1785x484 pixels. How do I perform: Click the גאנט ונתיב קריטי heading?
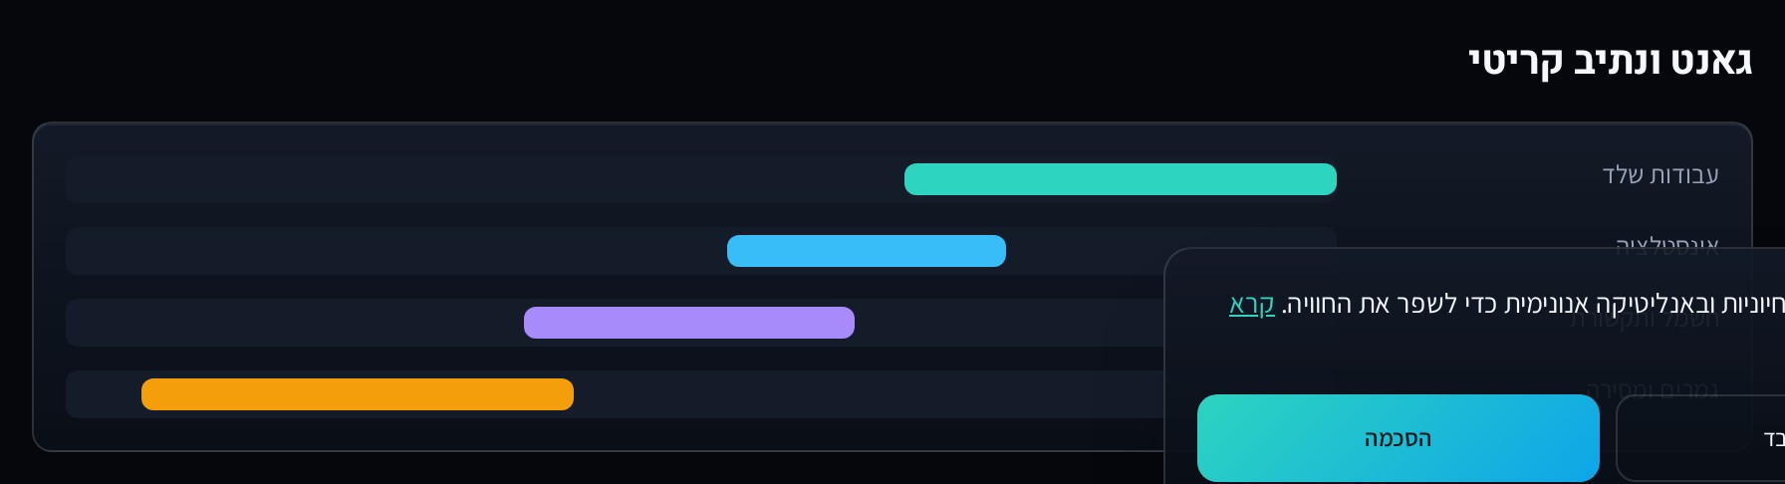click(x=1611, y=62)
